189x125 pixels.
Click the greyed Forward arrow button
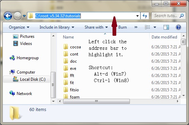tap(17, 16)
